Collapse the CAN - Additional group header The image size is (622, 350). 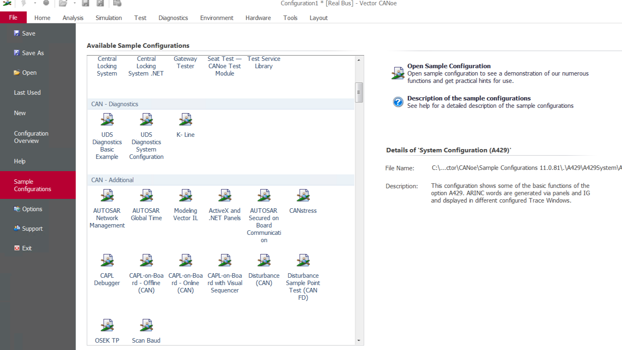(221, 180)
